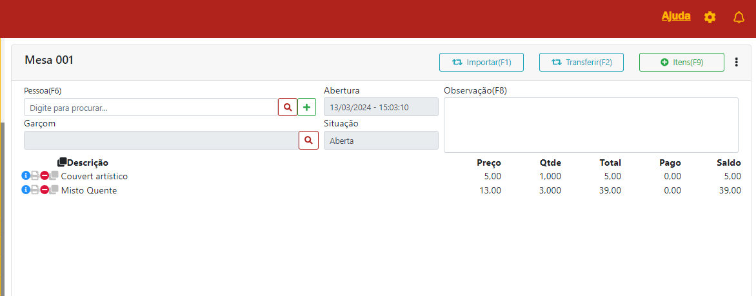Click the Itens(F9) button
The image size is (756, 296).
682,62
